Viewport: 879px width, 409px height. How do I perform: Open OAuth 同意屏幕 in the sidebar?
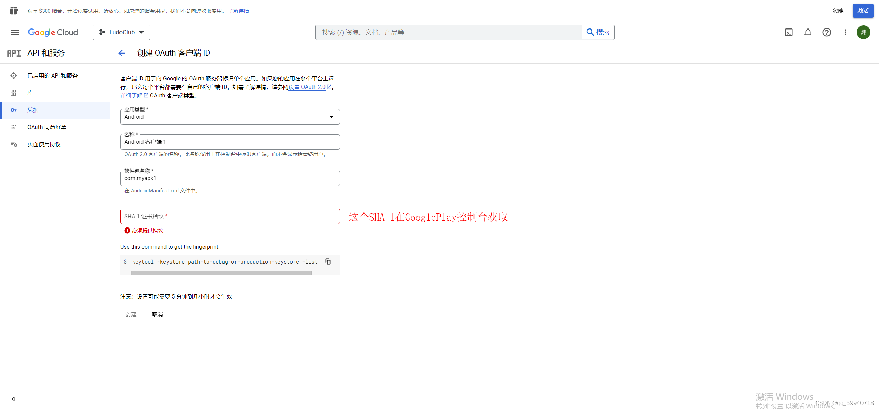click(47, 127)
